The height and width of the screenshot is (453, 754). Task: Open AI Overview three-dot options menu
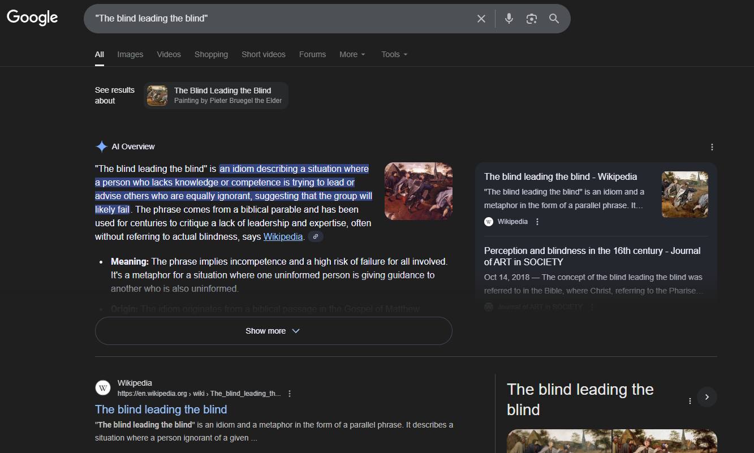(712, 147)
